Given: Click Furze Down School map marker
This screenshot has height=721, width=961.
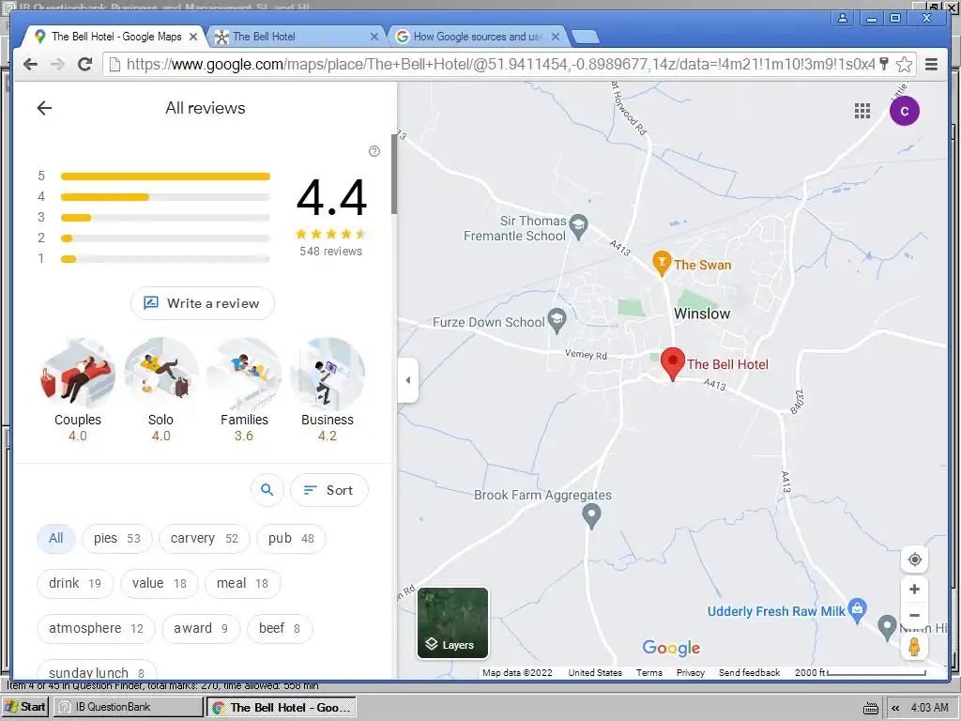Looking at the screenshot, I should (557, 321).
